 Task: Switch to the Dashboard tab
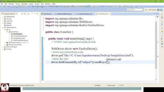(46, 14)
